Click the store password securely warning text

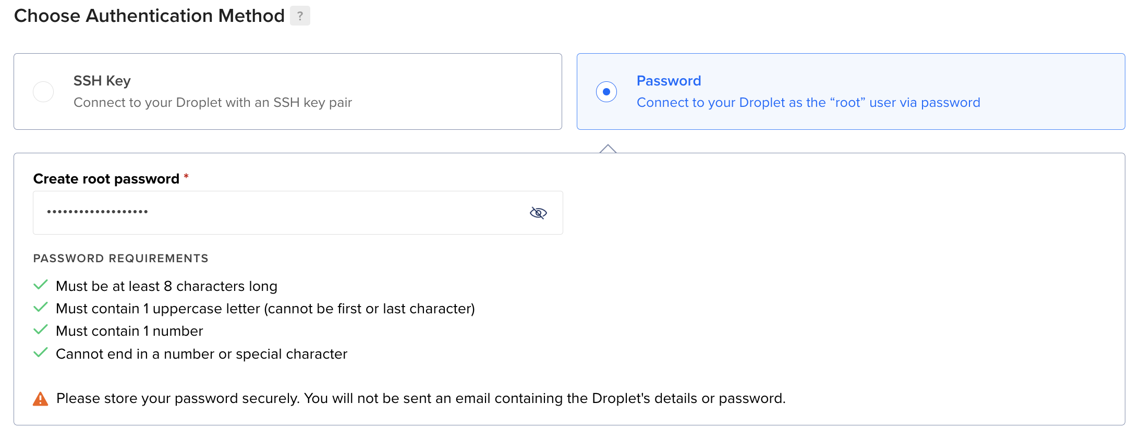click(421, 398)
